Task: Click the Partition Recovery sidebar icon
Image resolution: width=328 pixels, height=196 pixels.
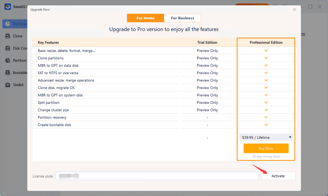Action: [x=8, y=60]
